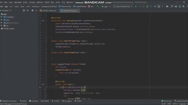188x105 pixels.
Task: Open the Code menu
Action: point(25,2)
